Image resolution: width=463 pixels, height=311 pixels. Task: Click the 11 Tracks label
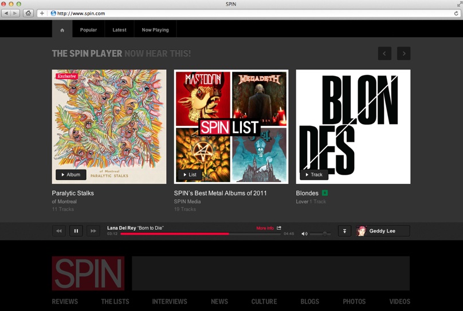point(63,209)
